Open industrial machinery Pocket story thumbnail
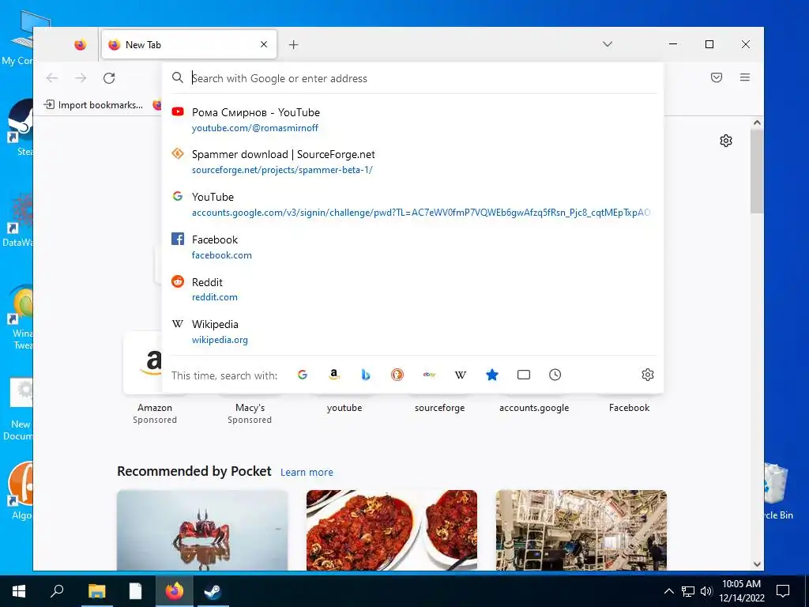The width and height of the screenshot is (809, 607). click(581, 530)
